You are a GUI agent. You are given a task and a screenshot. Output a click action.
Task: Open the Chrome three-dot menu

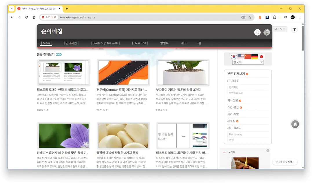[300, 17]
